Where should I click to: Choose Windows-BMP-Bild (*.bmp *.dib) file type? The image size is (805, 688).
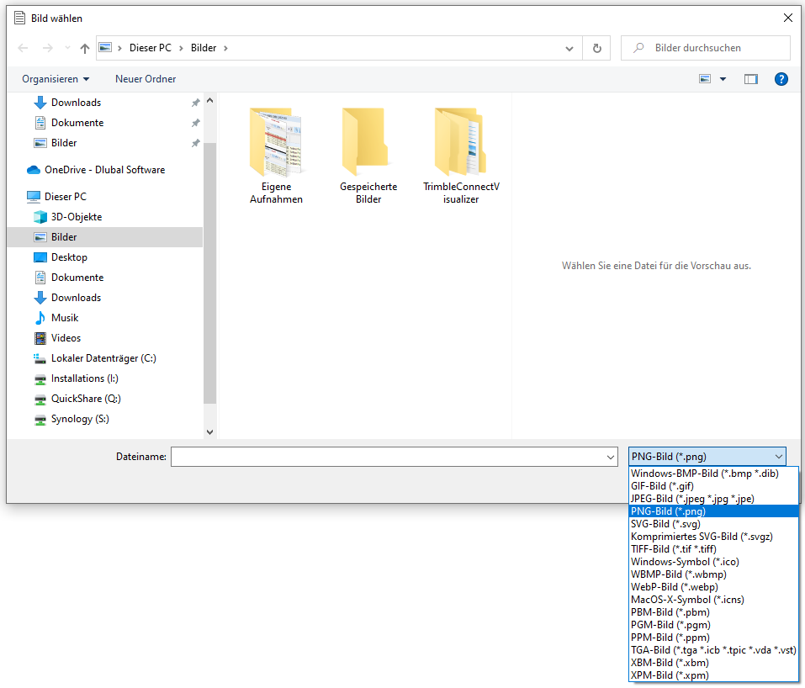tap(713, 474)
